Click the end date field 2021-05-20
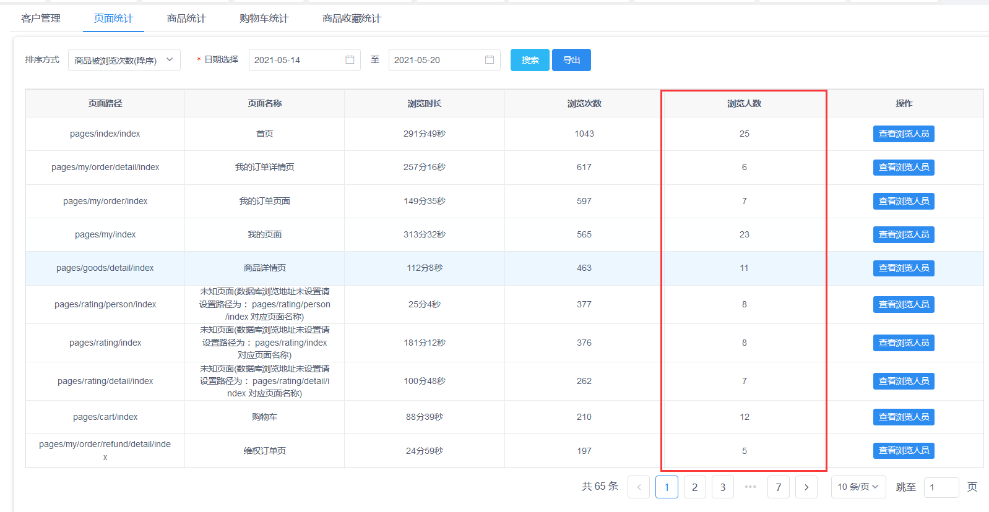989x512 pixels. click(x=436, y=60)
